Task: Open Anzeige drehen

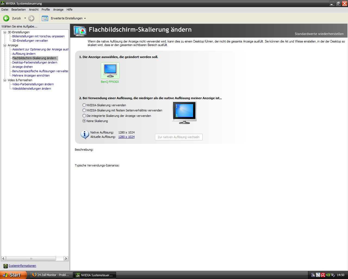Action: tap(23, 67)
